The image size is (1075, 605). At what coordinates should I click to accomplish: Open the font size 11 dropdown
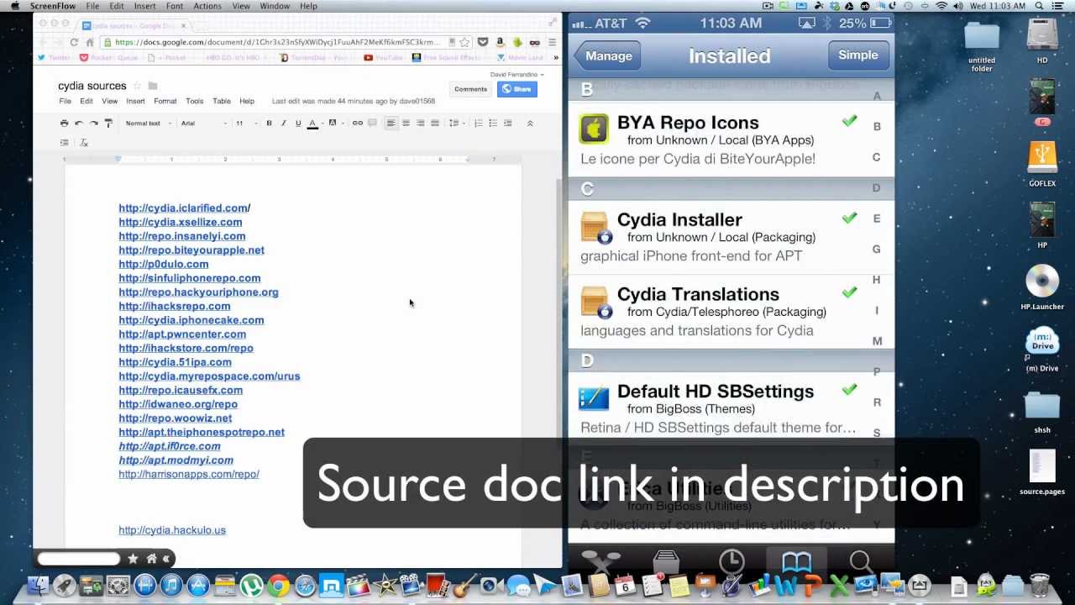245,124
